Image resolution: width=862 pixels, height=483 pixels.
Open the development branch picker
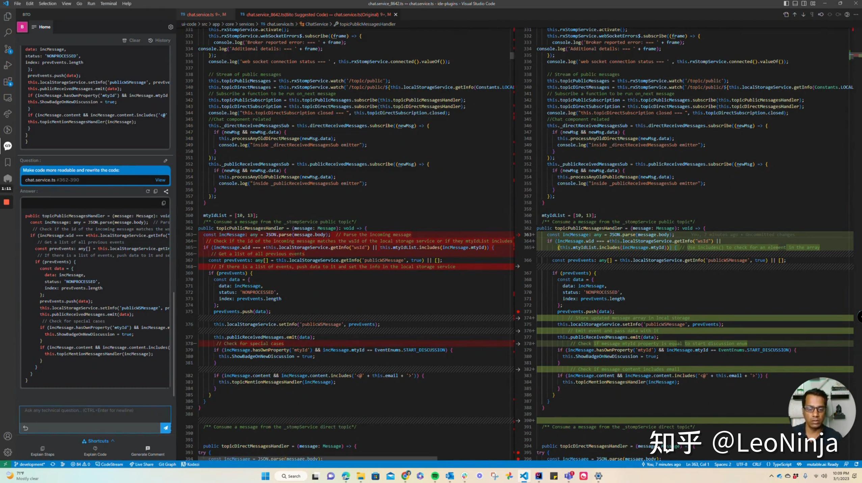click(x=29, y=464)
